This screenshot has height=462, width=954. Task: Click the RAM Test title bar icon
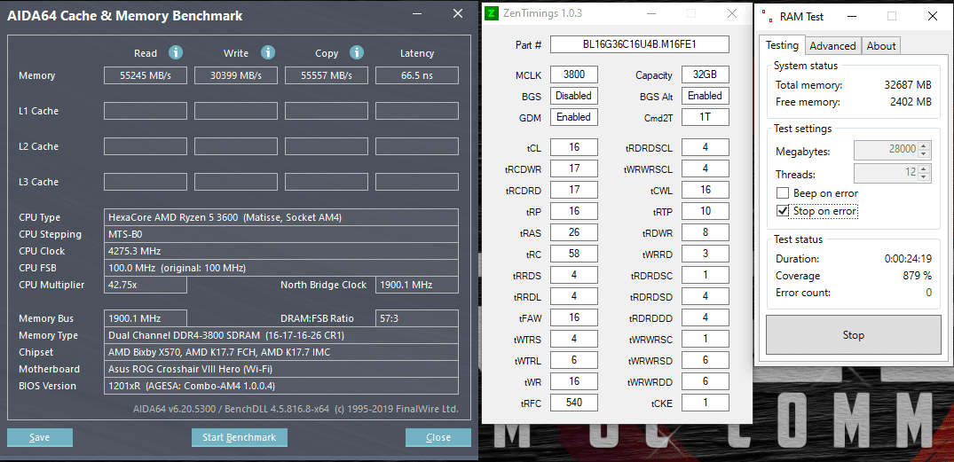tap(766, 16)
